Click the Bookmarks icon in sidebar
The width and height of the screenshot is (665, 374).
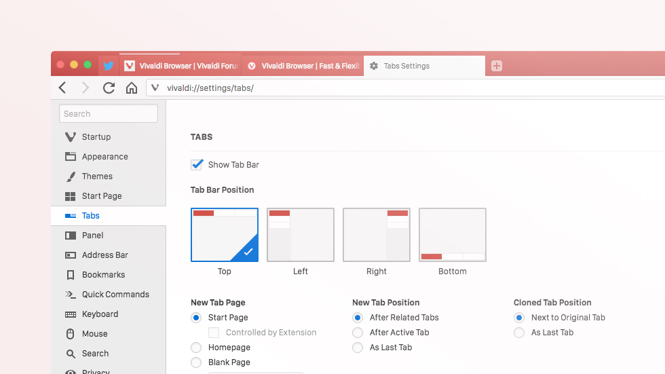[71, 275]
